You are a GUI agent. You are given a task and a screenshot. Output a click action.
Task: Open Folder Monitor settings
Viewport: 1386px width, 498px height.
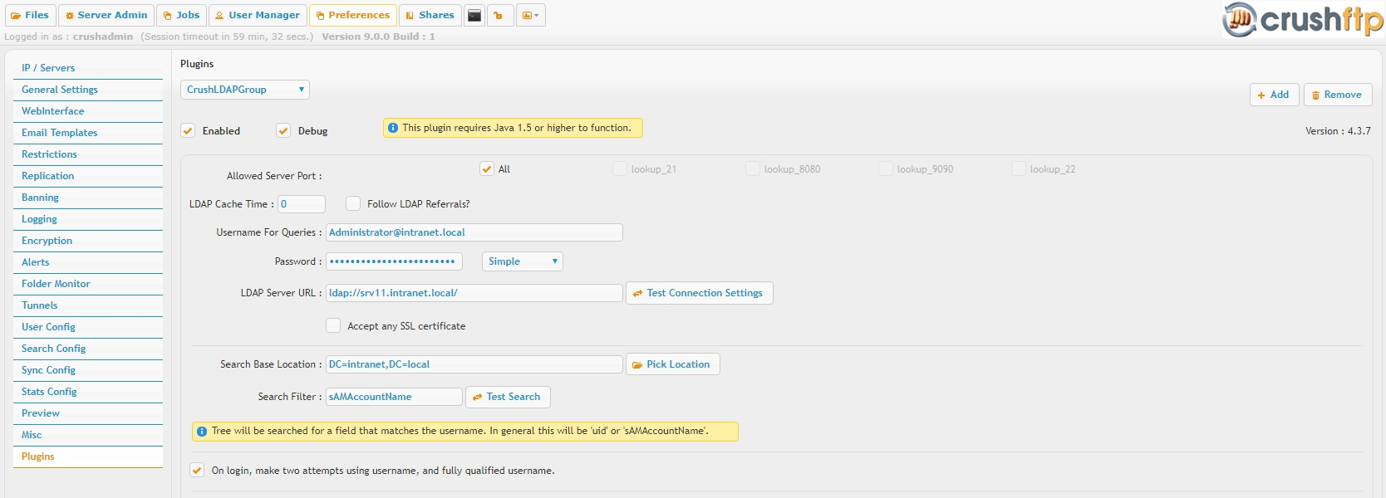[87, 284]
